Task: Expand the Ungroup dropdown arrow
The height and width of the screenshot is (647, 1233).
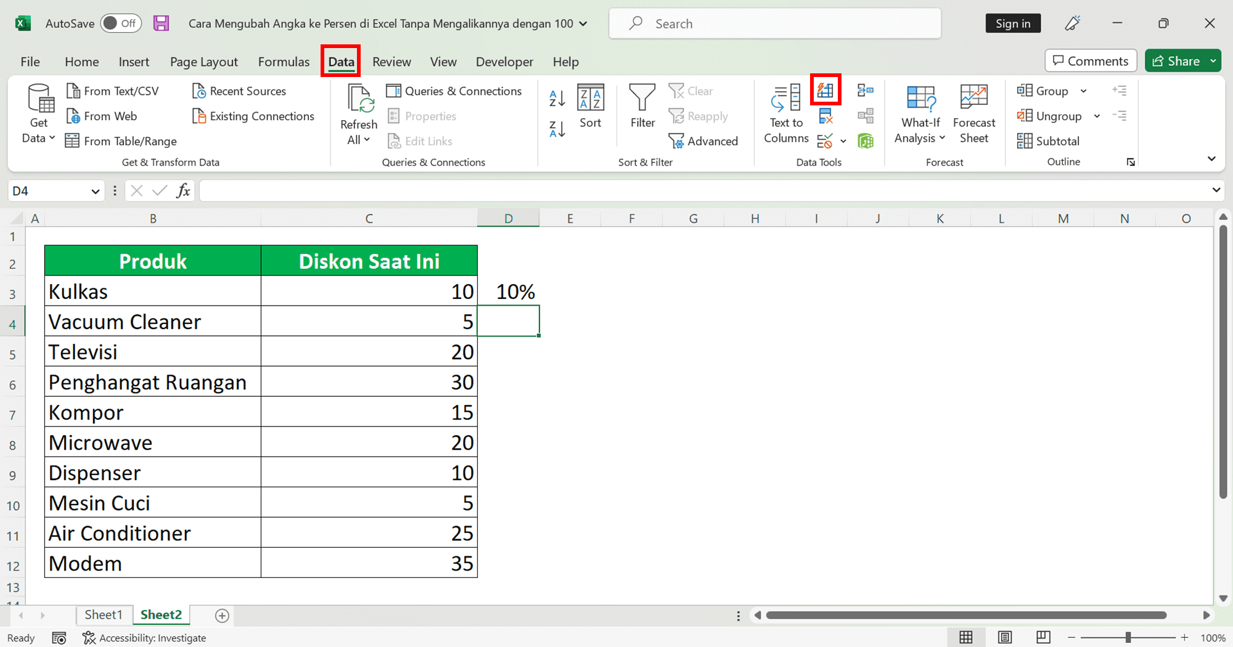Action: 1097,116
